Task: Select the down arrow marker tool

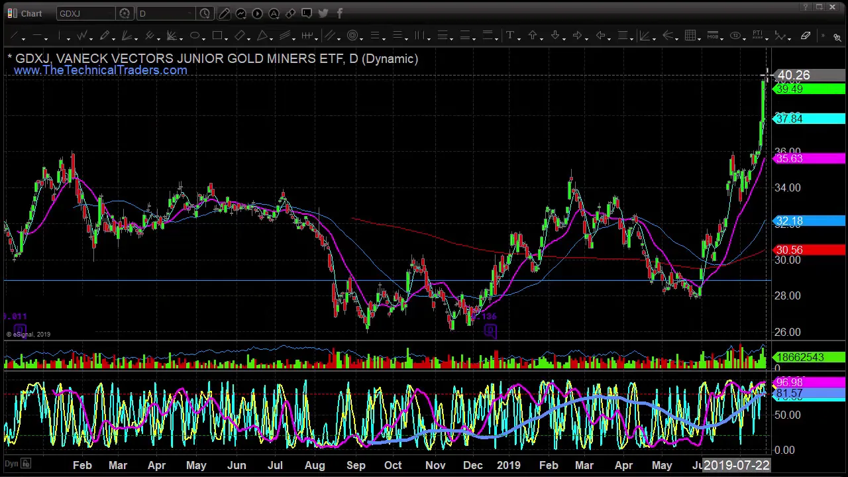Action: 555,36
